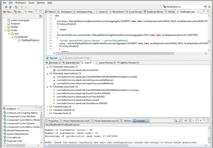Switch to Parser Dependencies (Out) tab
Viewport: 213px width, 148px height.
[x=75, y=121]
